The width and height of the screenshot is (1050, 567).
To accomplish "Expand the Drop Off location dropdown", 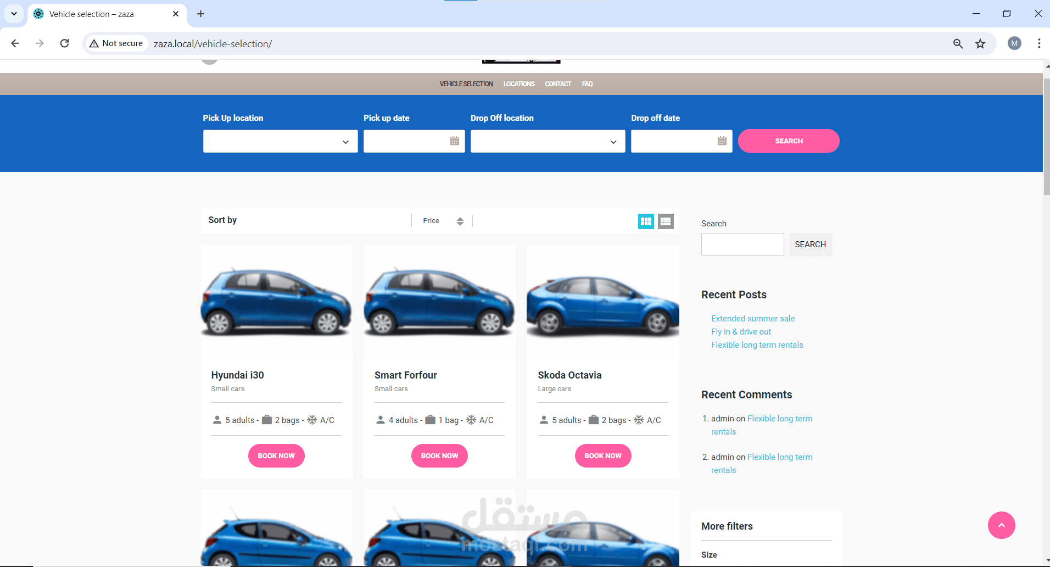I will [x=548, y=141].
